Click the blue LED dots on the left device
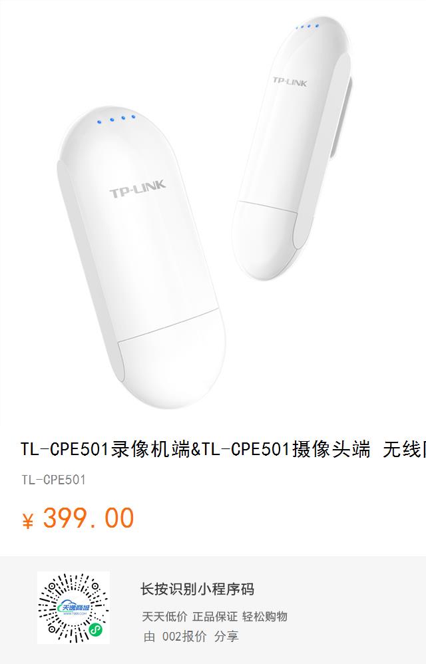The width and height of the screenshot is (426, 664). coord(116,119)
